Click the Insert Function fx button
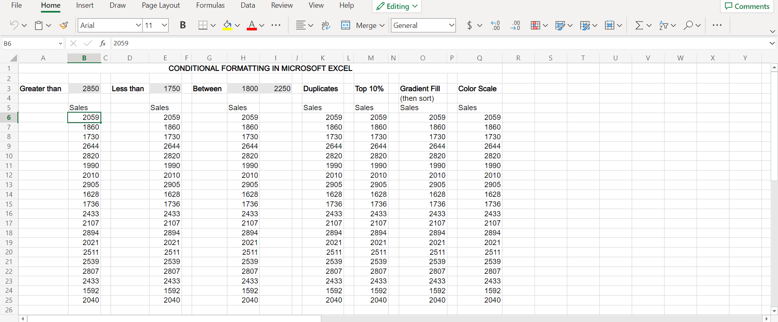 pyautogui.click(x=103, y=43)
